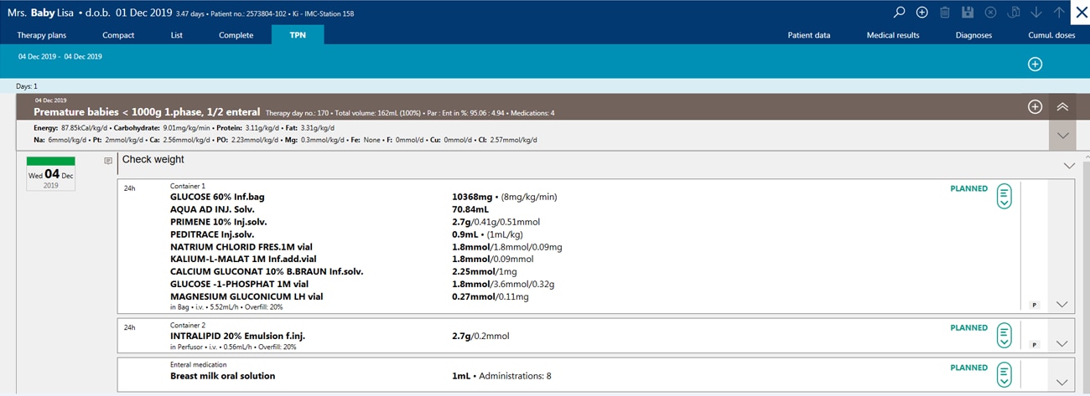Go to Cumul. doses
Screen dimensions: 1090x396
click(x=1051, y=35)
